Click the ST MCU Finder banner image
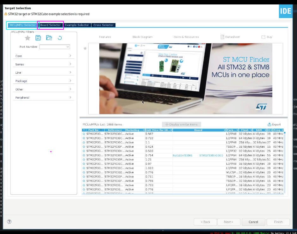Viewport: 297px width, 234px height. tap(186, 78)
